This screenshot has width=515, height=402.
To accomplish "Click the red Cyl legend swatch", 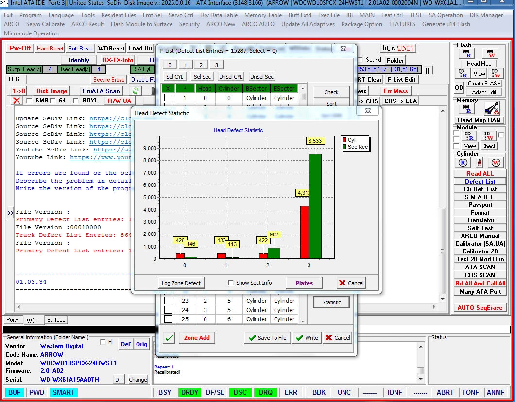I will (344, 140).
